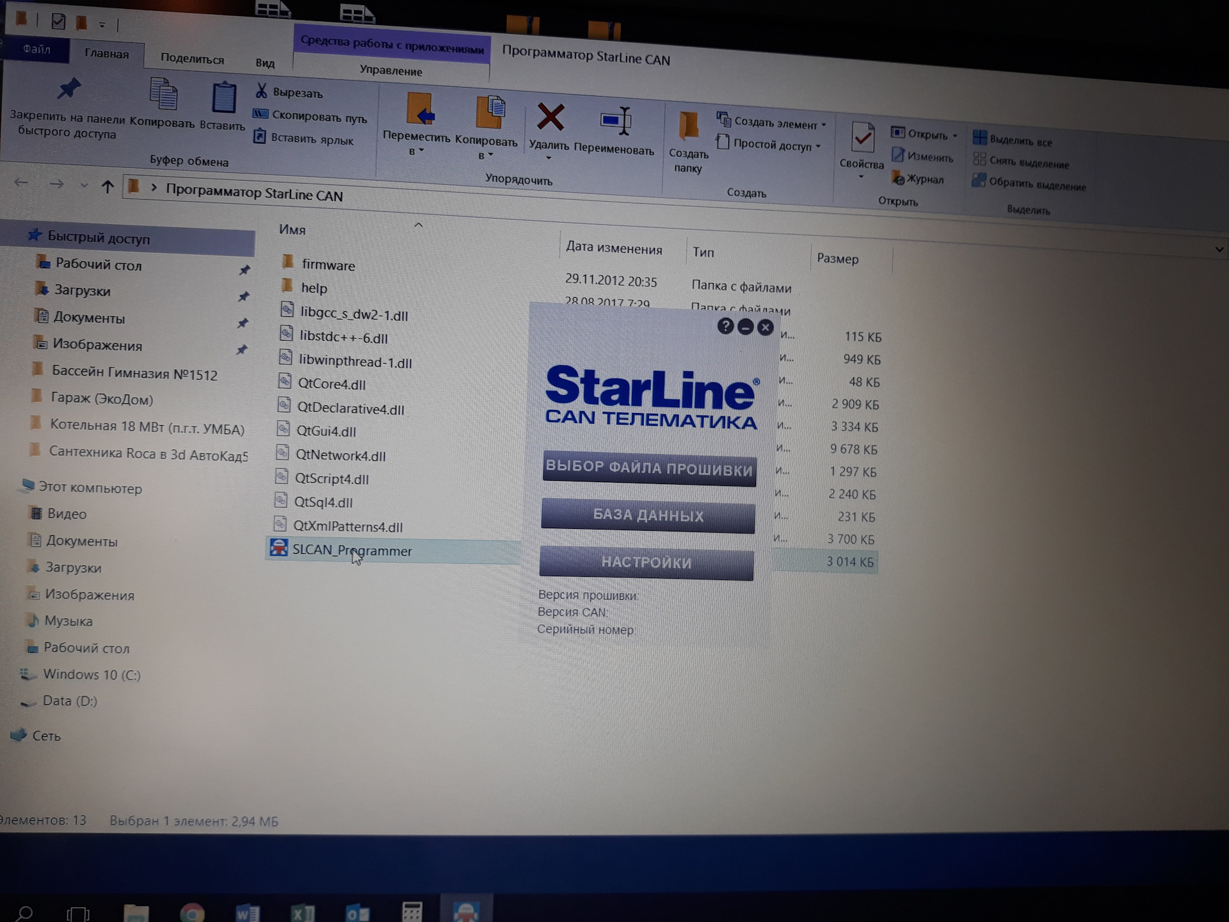The image size is (1229, 922).
Task: Click Firmware file selection button in StarLine
Action: coord(649,468)
